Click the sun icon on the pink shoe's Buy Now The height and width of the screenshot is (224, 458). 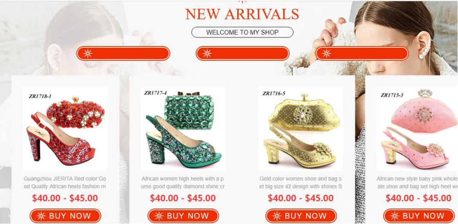[395, 216]
